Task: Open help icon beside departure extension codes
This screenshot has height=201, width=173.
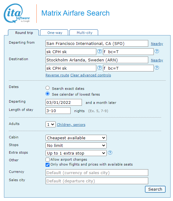Action: 157,51
